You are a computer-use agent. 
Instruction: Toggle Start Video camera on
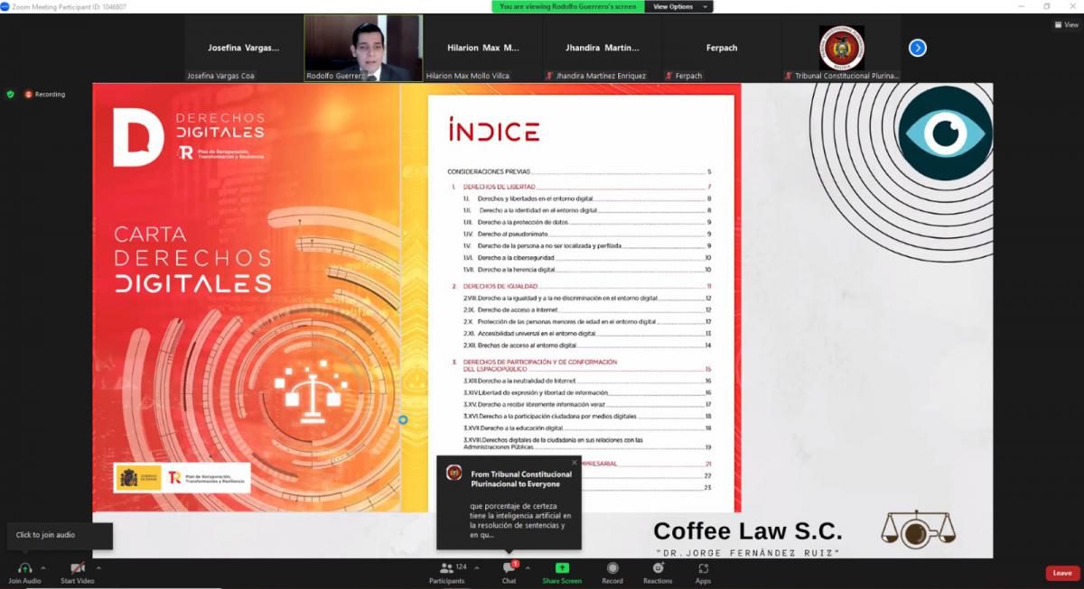point(78,568)
